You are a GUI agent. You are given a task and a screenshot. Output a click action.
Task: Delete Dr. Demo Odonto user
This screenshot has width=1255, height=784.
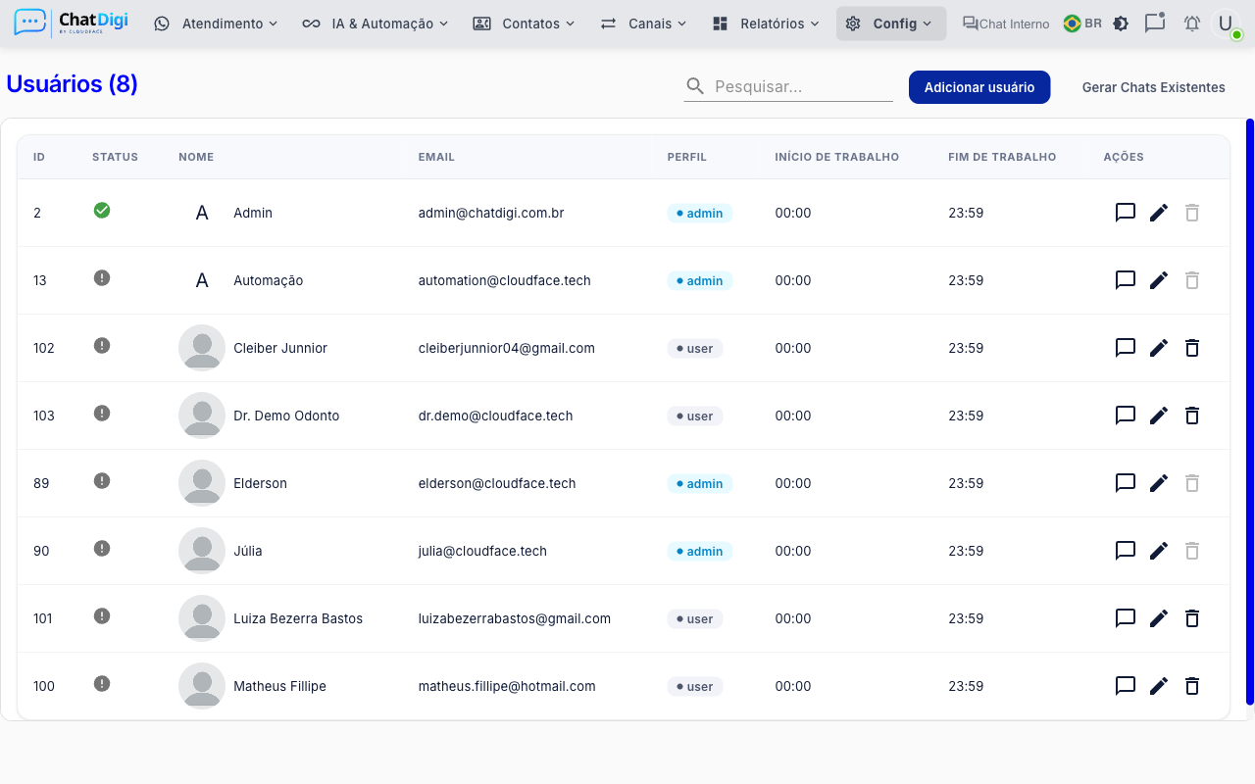coord(1192,416)
